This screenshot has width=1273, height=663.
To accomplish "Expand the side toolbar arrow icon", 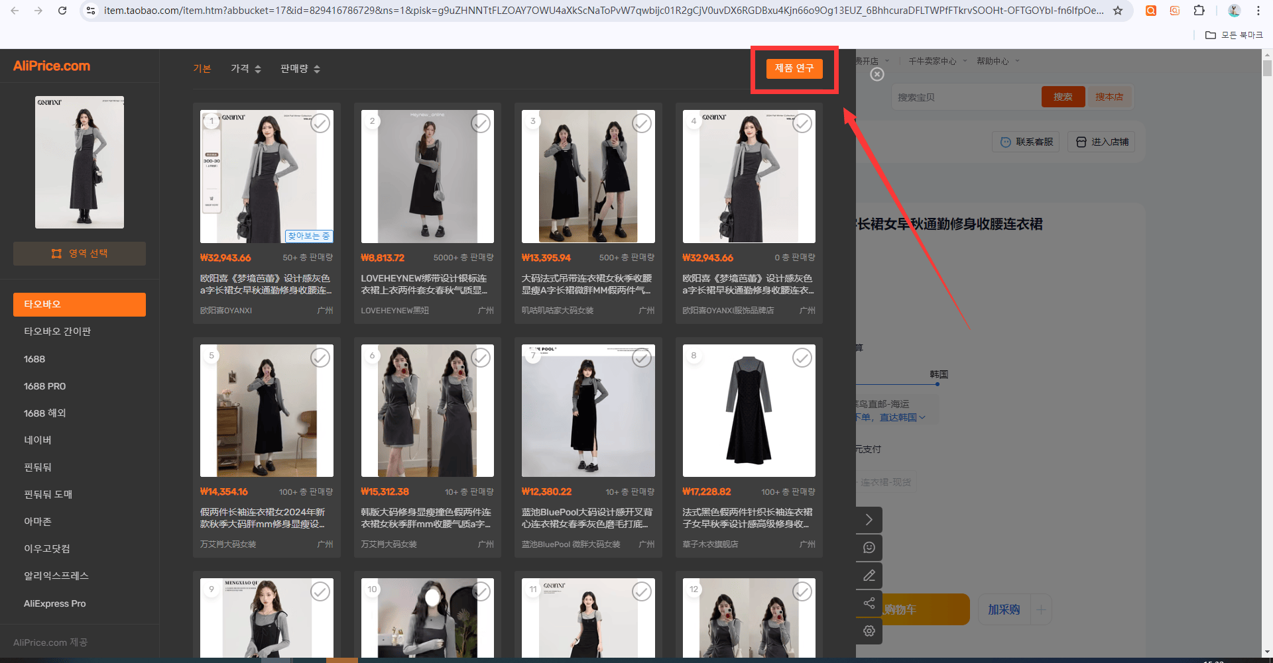I will pyautogui.click(x=869, y=520).
